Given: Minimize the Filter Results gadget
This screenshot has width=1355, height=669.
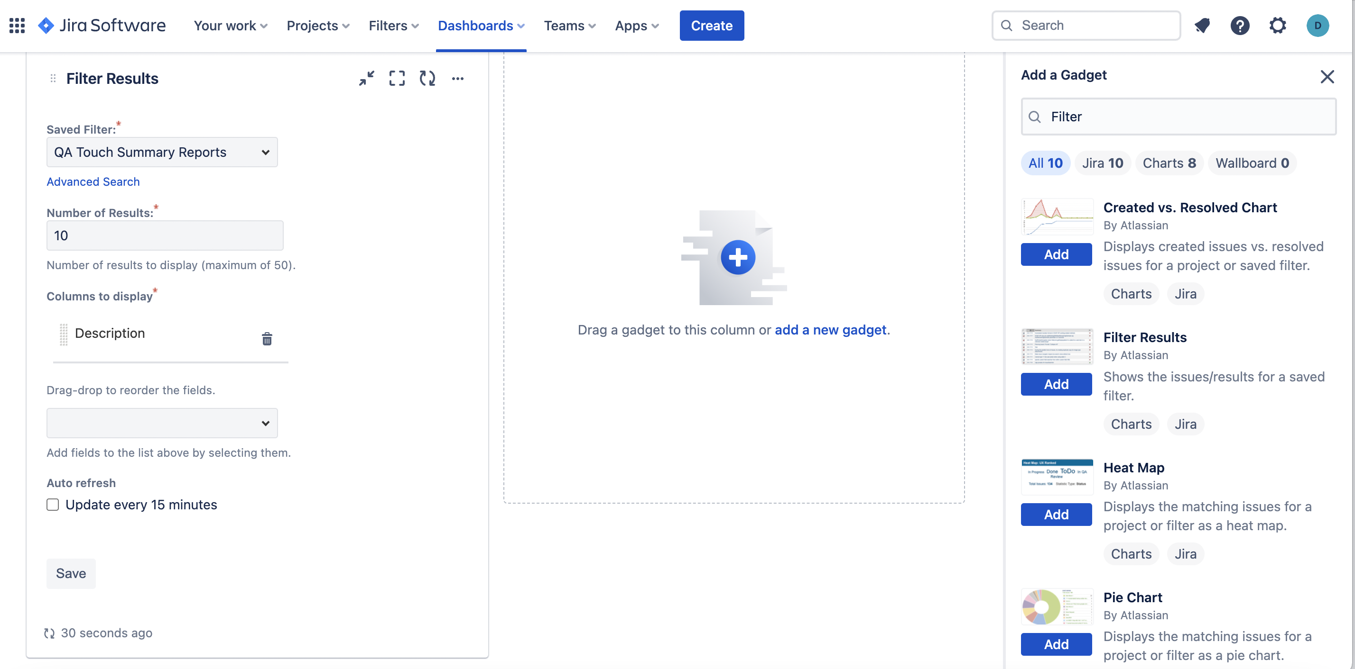Looking at the screenshot, I should point(367,78).
